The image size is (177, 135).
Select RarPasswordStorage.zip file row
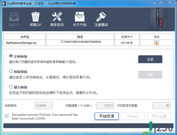coord(89,43)
